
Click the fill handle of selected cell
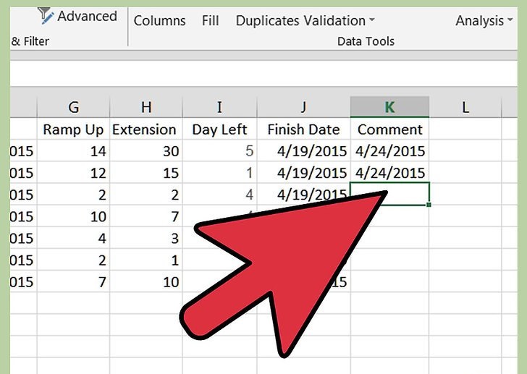(x=429, y=205)
